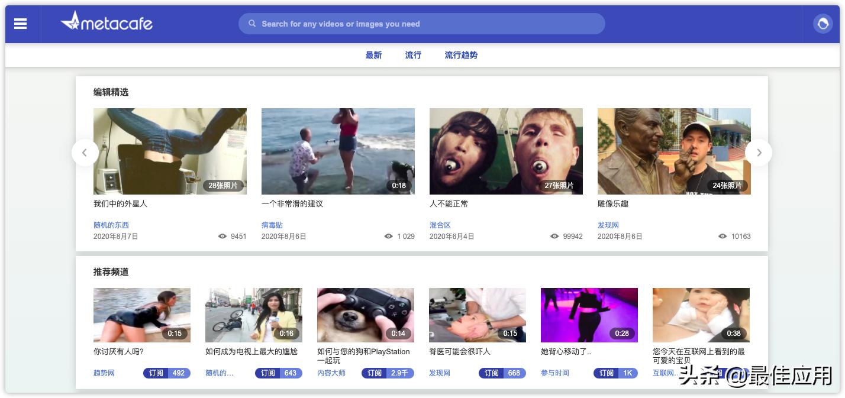This screenshot has width=845, height=398.
Task: Open the 最新 tab
Action: [x=373, y=55]
